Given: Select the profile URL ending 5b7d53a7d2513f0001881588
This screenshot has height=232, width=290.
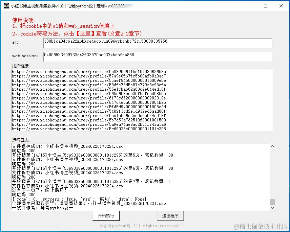Looking at the screenshot, I should 89,120.
